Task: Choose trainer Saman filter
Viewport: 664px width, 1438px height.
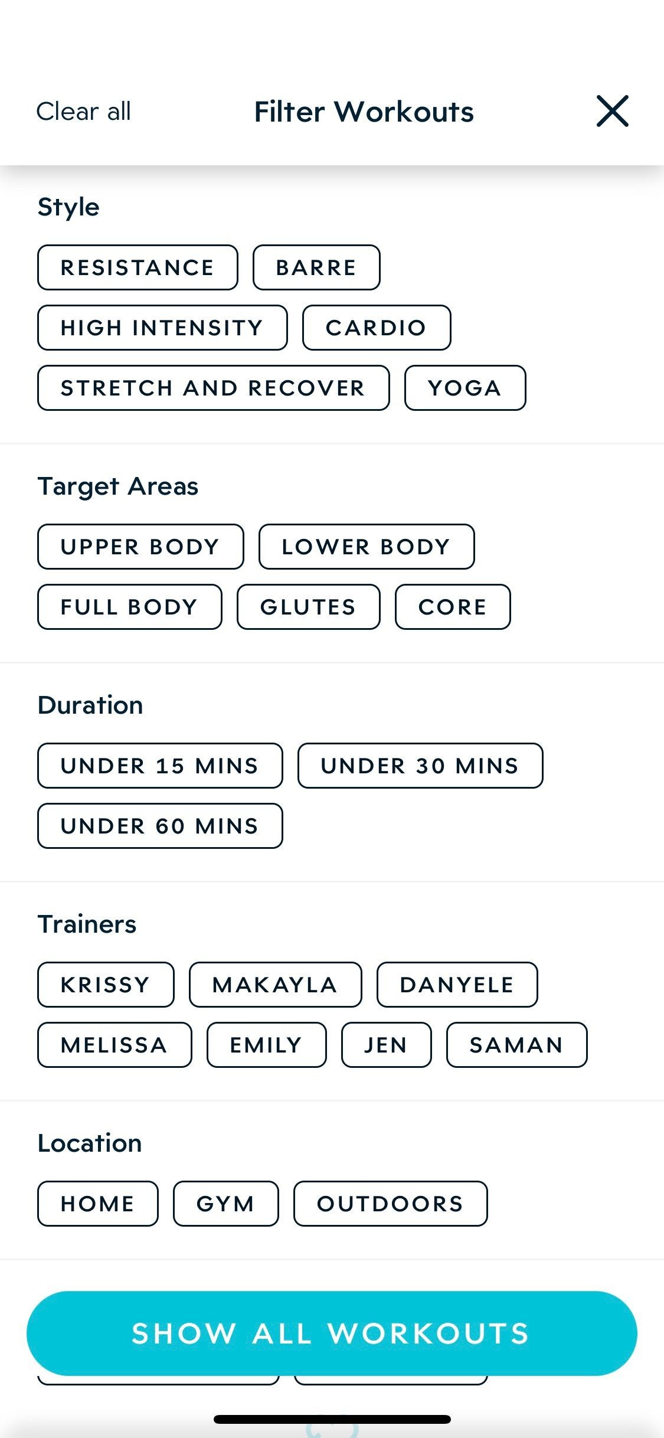Action: pyautogui.click(x=517, y=1045)
